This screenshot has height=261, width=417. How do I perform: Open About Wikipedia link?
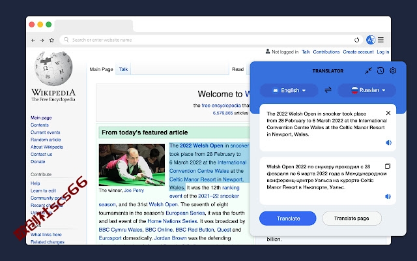(47, 147)
